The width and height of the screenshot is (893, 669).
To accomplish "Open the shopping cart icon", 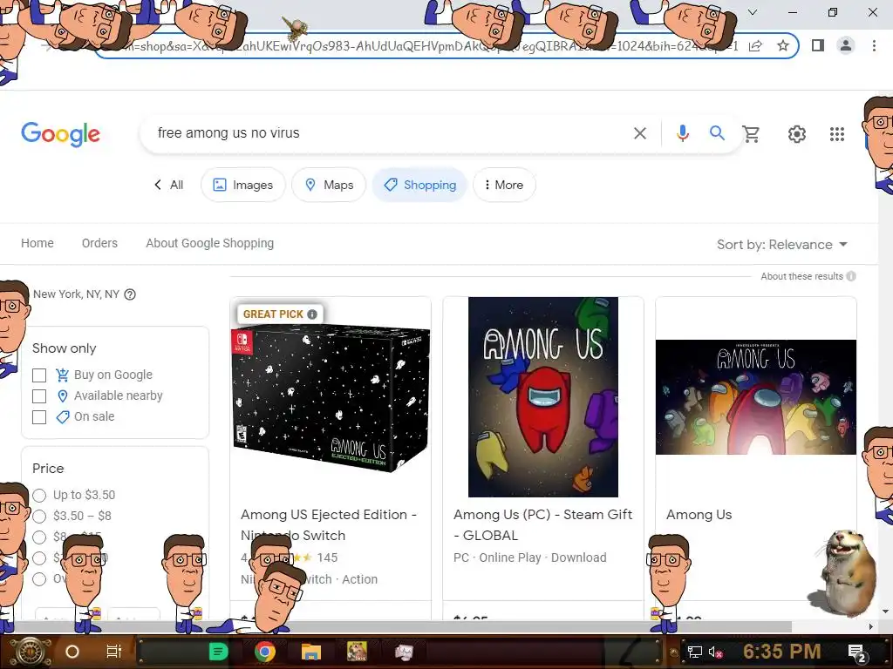I will point(751,134).
